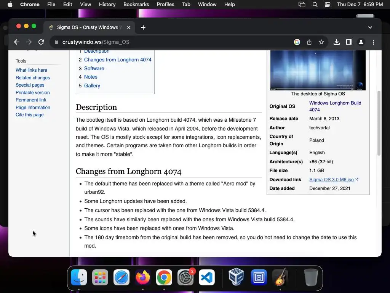Open the Window menu
The width and height of the screenshot is (390, 293).
tap(207, 5)
